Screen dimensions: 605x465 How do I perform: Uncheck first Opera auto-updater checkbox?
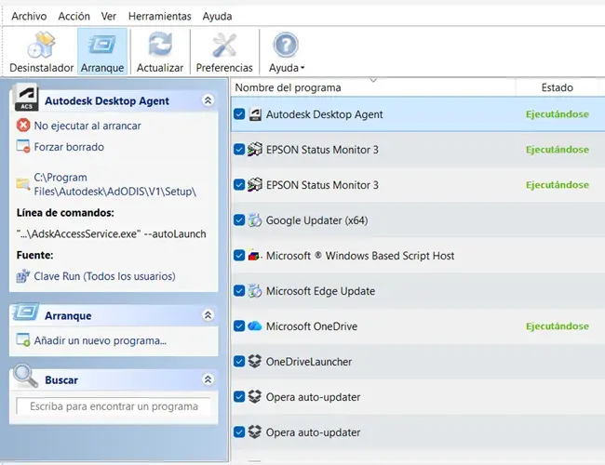(x=239, y=397)
